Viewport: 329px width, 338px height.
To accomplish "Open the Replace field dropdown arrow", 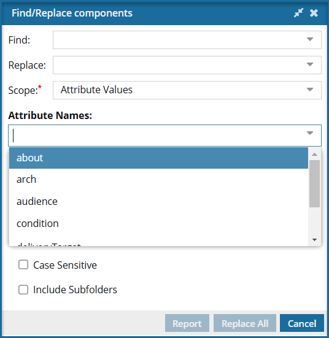I will click(x=310, y=64).
